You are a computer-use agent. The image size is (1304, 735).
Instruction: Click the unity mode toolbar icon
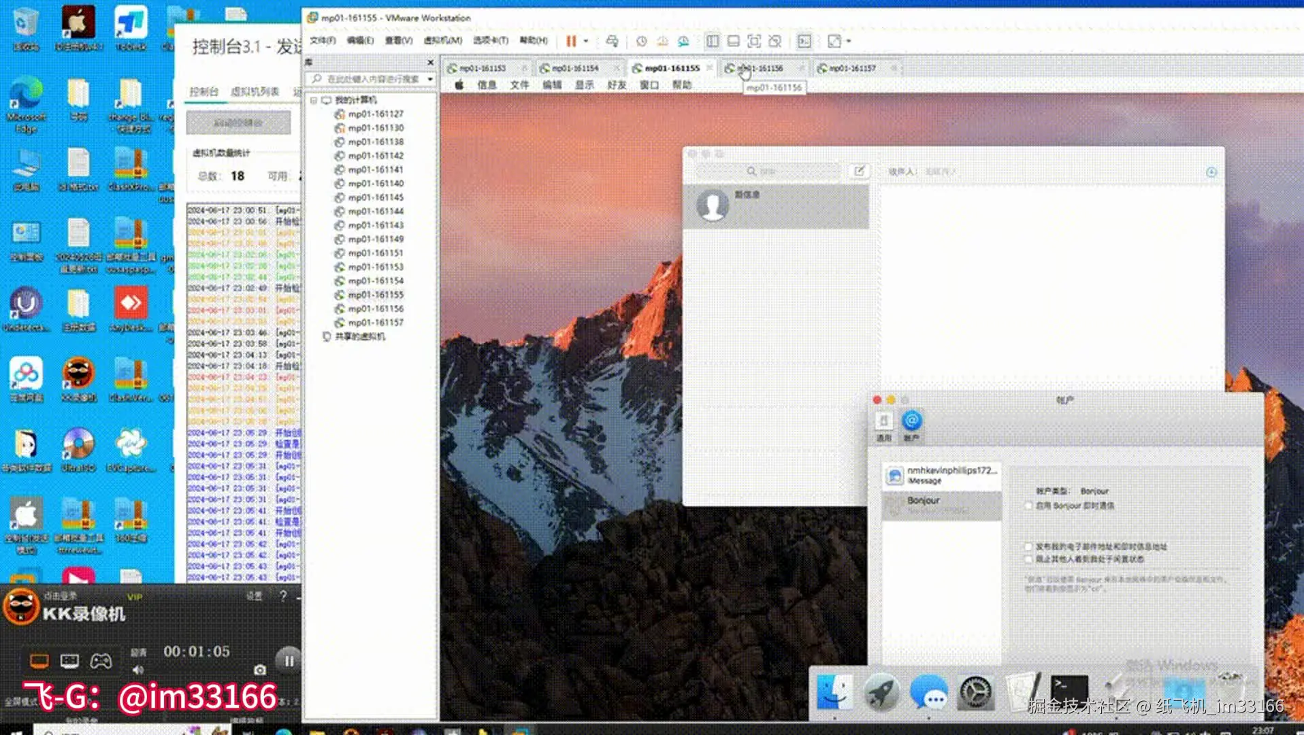coord(775,42)
